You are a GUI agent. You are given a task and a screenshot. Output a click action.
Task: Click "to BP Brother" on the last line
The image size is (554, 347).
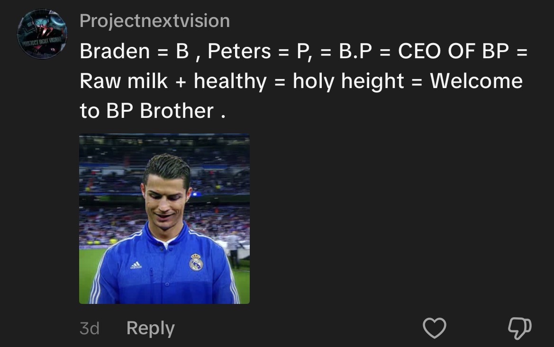tap(146, 111)
